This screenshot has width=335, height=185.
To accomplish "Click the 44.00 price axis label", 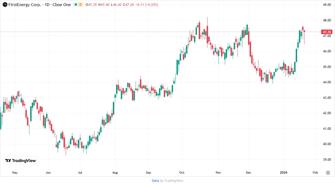I will tap(327, 82).
